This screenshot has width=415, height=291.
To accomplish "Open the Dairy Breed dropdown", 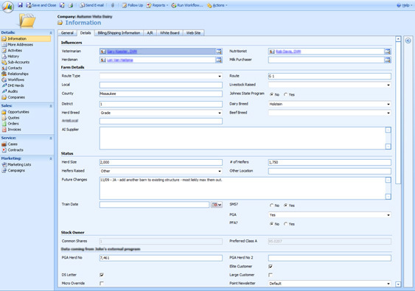I will [x=329, y=104].
